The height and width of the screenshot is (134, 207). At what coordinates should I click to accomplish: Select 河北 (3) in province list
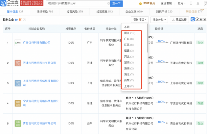(129, 57)
